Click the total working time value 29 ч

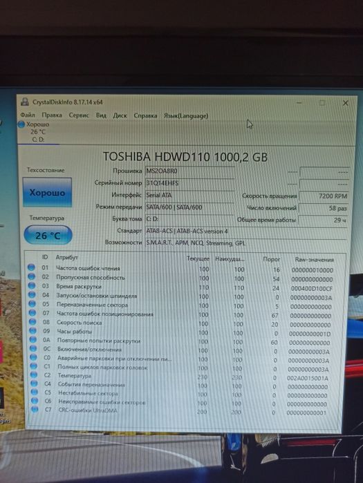pyautogui.click(x=324, y=220)
